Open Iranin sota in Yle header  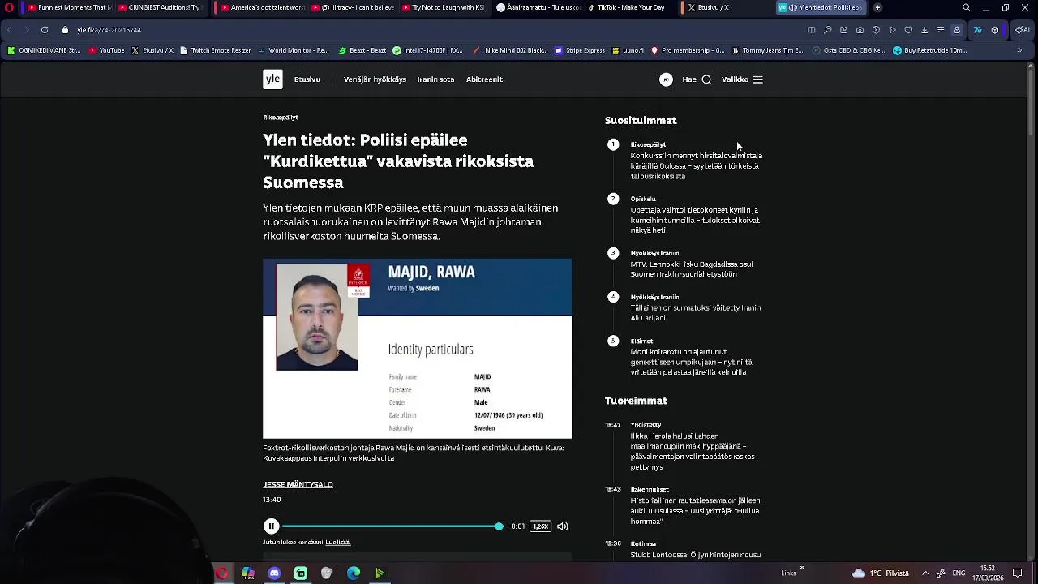(x=435, y=79)
